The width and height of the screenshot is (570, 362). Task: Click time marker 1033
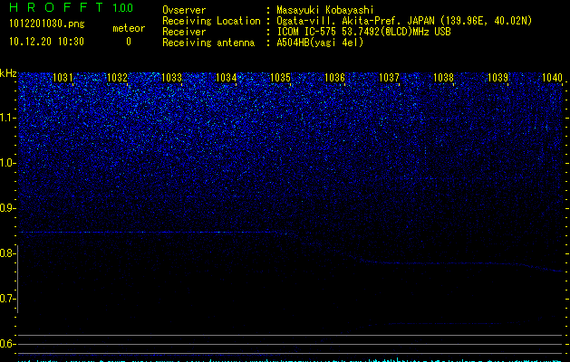171,78
